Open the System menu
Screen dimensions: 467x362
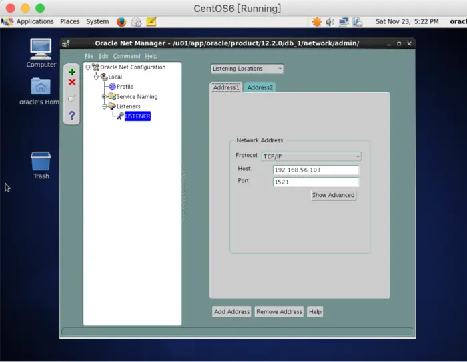pyautogui.click(x=97, y=21)
